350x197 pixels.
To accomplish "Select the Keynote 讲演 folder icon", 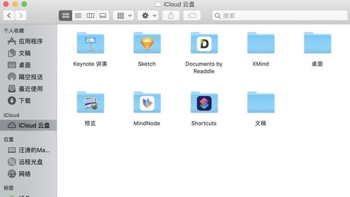I will [90, 43].
